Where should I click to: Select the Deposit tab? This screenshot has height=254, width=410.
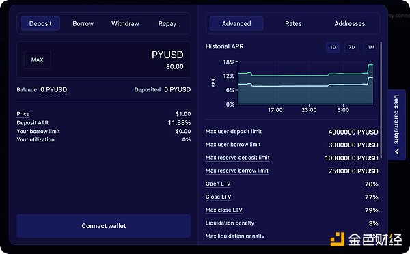pos(40,23)
